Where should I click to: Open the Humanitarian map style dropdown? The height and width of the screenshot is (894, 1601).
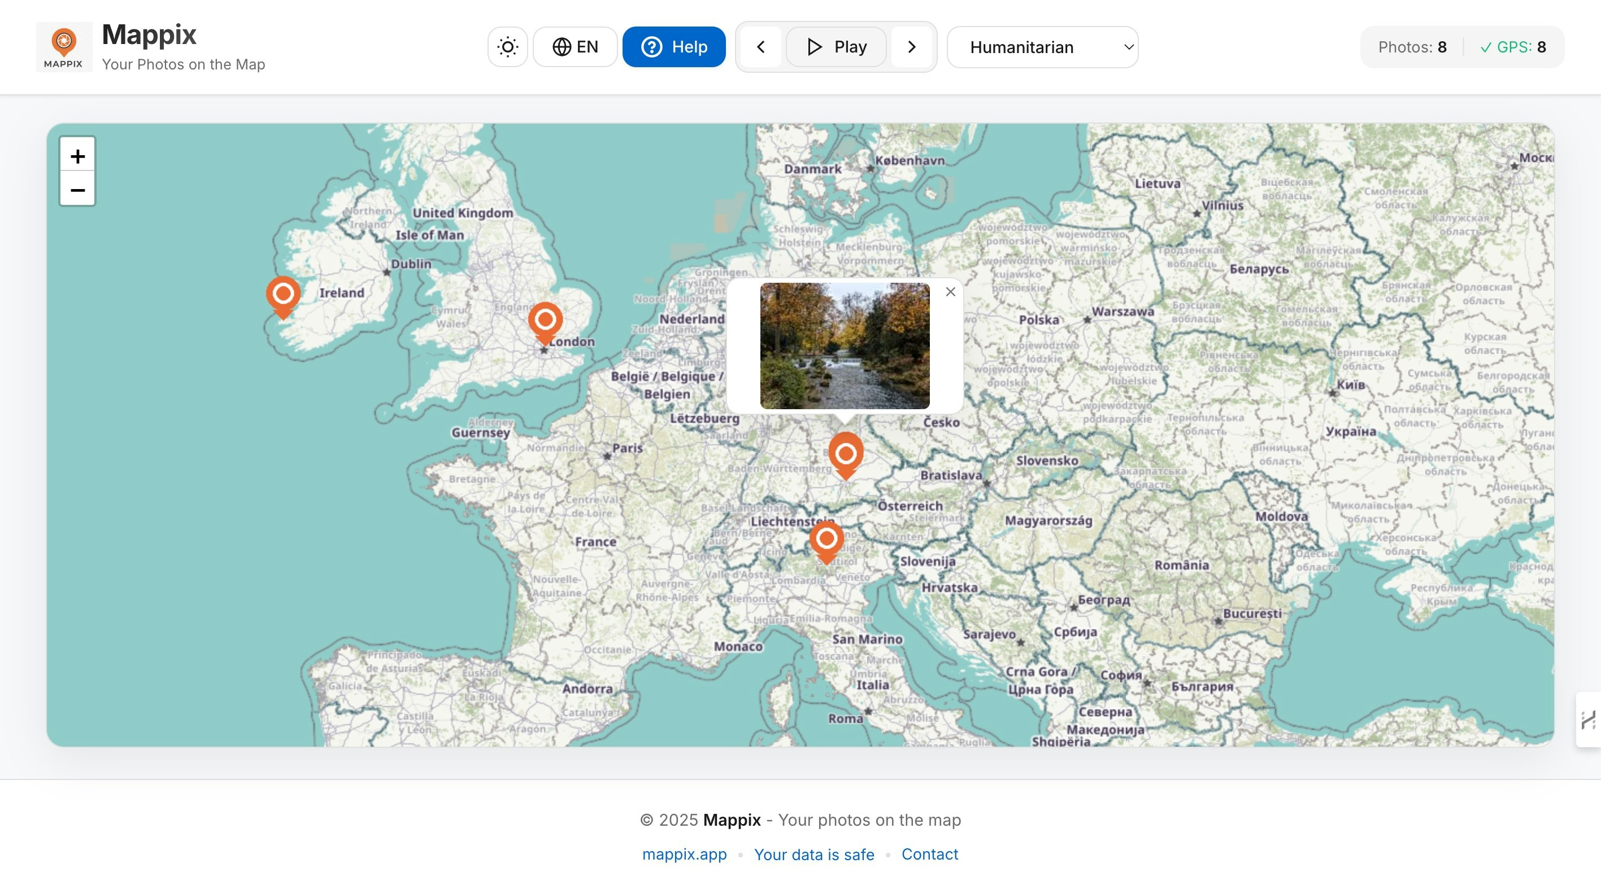(1042, 46)
